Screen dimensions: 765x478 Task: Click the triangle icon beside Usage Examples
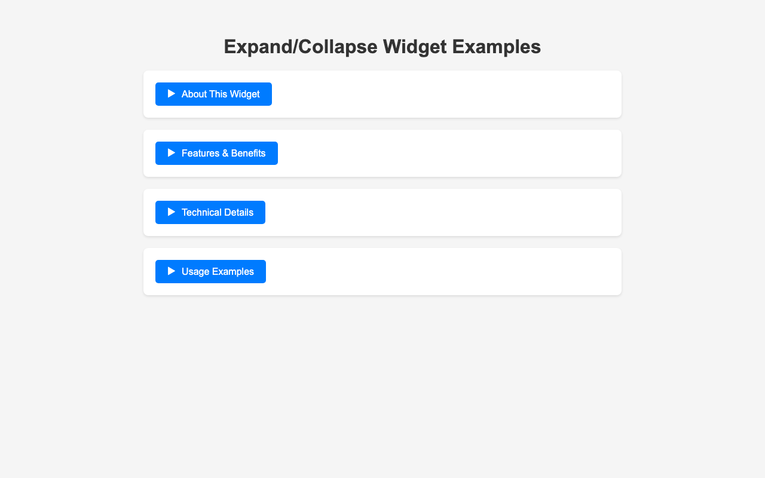tap(172, 271)
